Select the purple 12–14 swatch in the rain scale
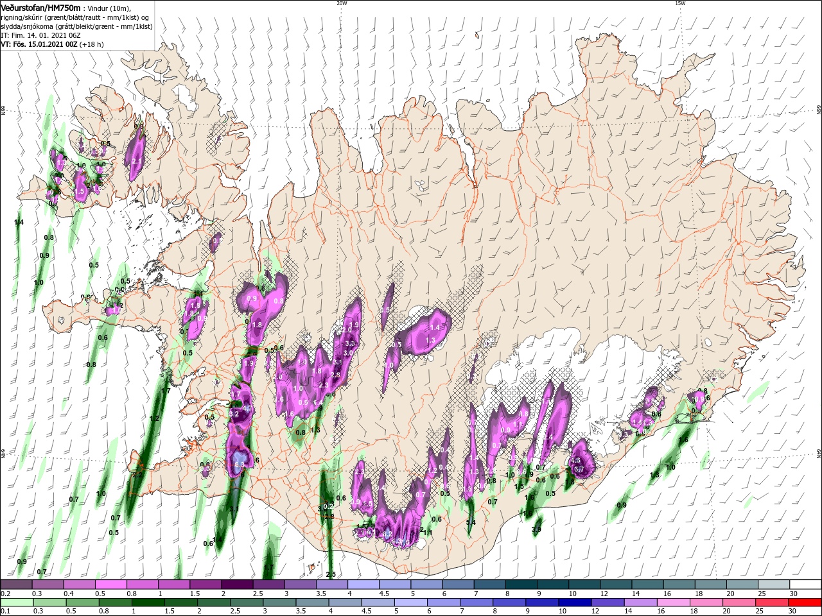Viewport: 822px width, 616px height. pyautogui.click(x=607, y=603)
